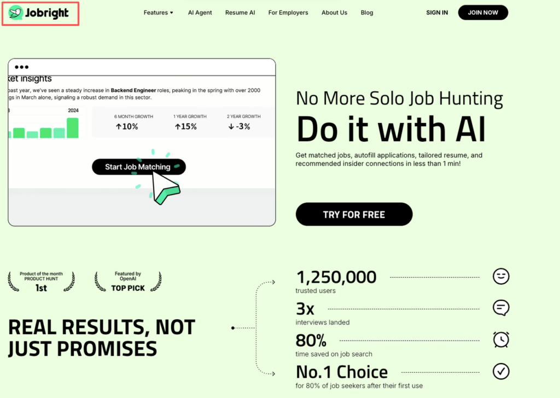Image resolution: width=560 pixels, height=398 pixels.
Task: Open the AI Agent page
Action: [200, 12]
